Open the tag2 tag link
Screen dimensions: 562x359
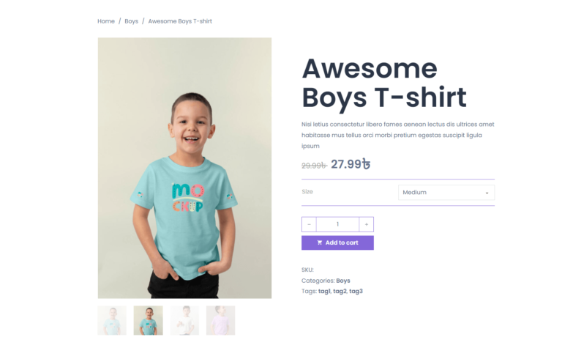340,291
